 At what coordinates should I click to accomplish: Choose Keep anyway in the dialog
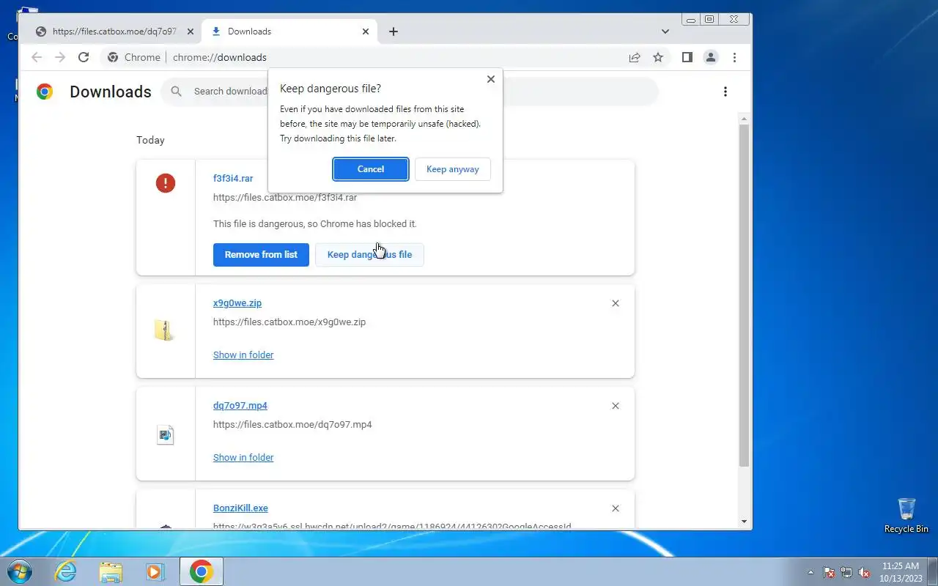point(453,169)
